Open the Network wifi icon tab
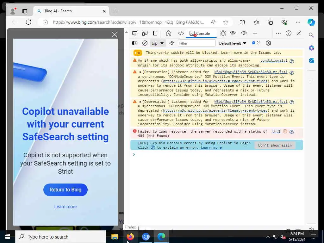324x243 pixels. pyautogui.click(x=233, y=33)
